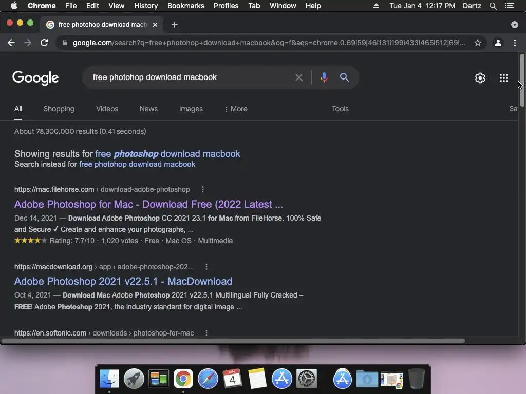Switch to the Shopping results tab
The image size is (526, 394).
click(59, 109)
